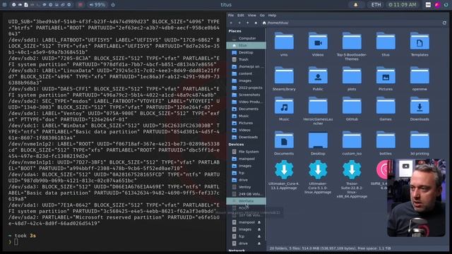The width and height of the screenshot is (452, 254).
Task: Open the Help menu
Action: (x=272, y=16)
